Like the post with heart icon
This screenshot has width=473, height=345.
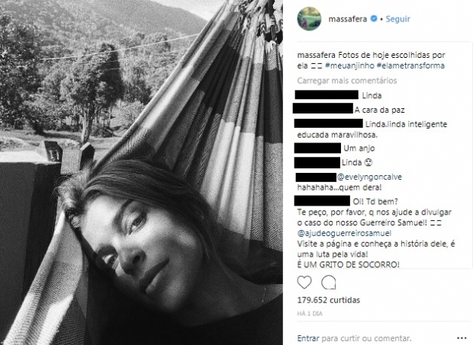pos(304,283)
